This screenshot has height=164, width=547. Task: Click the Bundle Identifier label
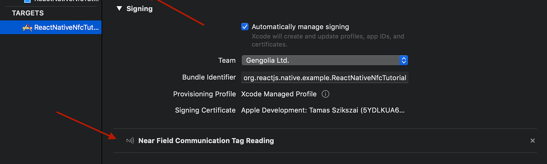[x=209, y=77]
